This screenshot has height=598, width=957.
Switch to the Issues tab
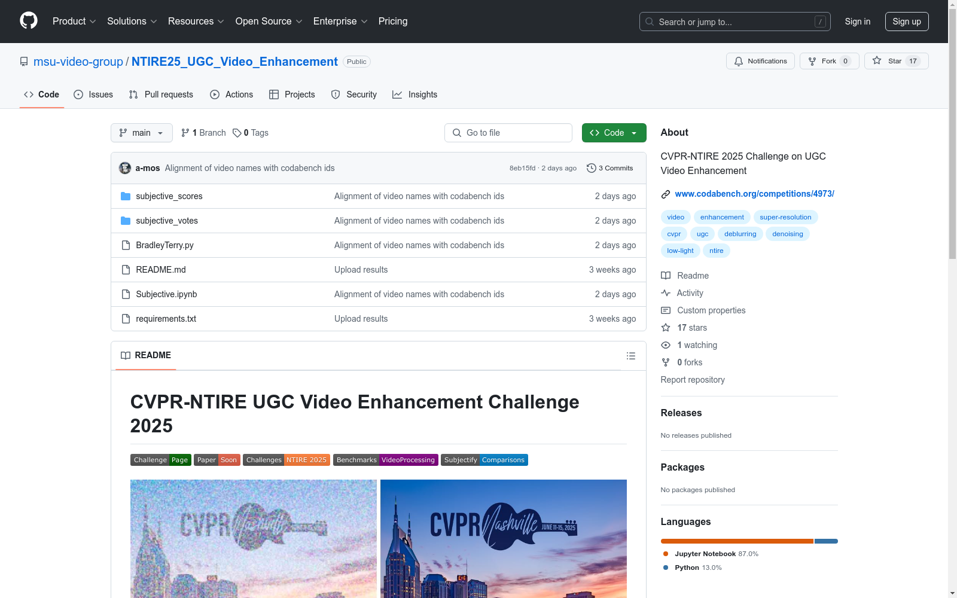pyautogui.click(x=93, y=94)
